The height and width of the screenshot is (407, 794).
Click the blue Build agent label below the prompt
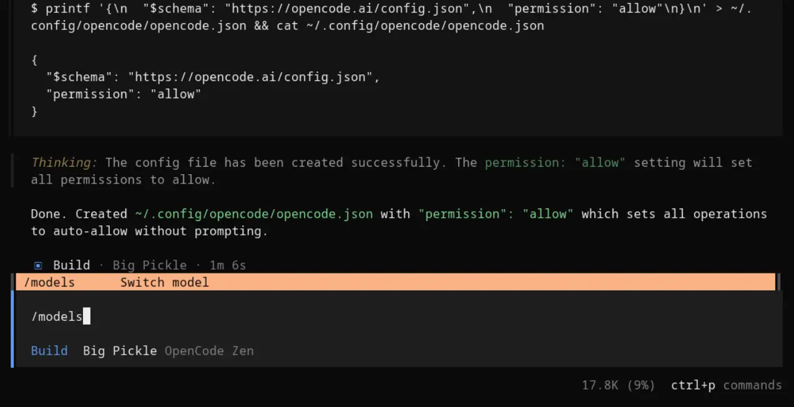click(49, 351)
